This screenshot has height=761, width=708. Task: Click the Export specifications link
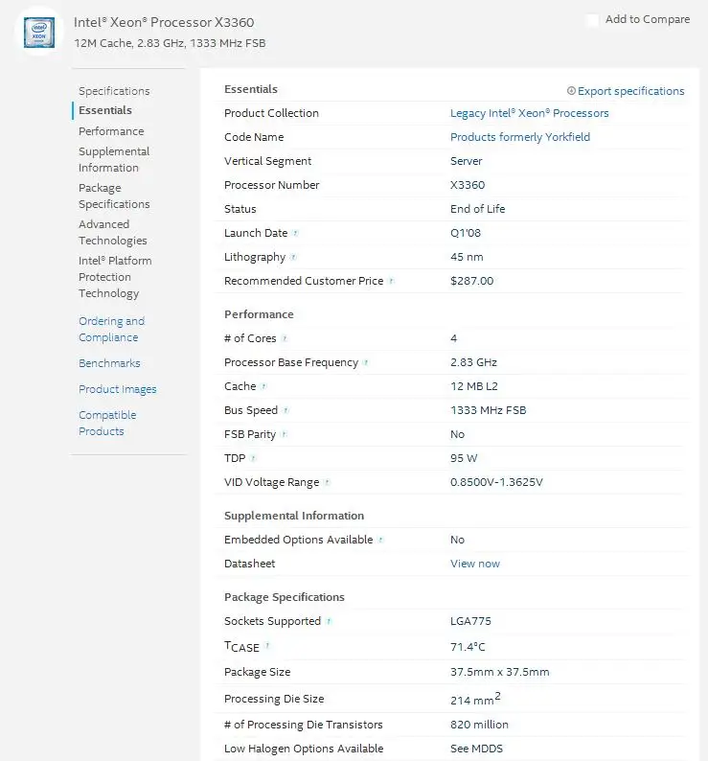[x=630, y=91]
